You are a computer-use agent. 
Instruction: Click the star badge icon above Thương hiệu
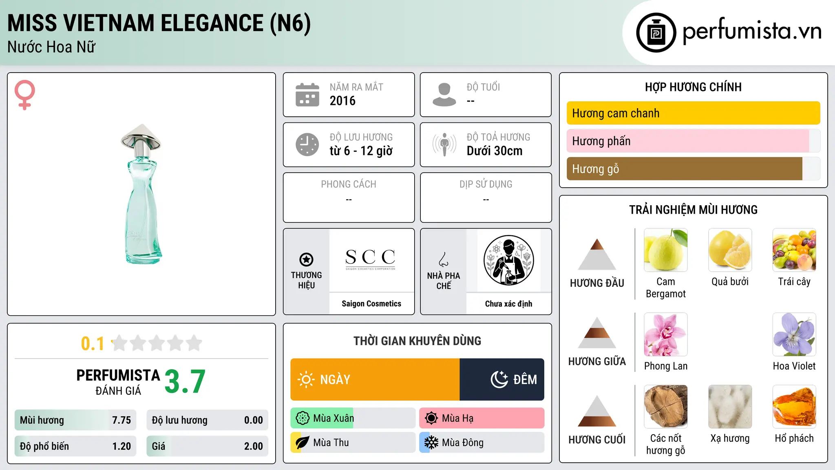(x=307, y=259)
